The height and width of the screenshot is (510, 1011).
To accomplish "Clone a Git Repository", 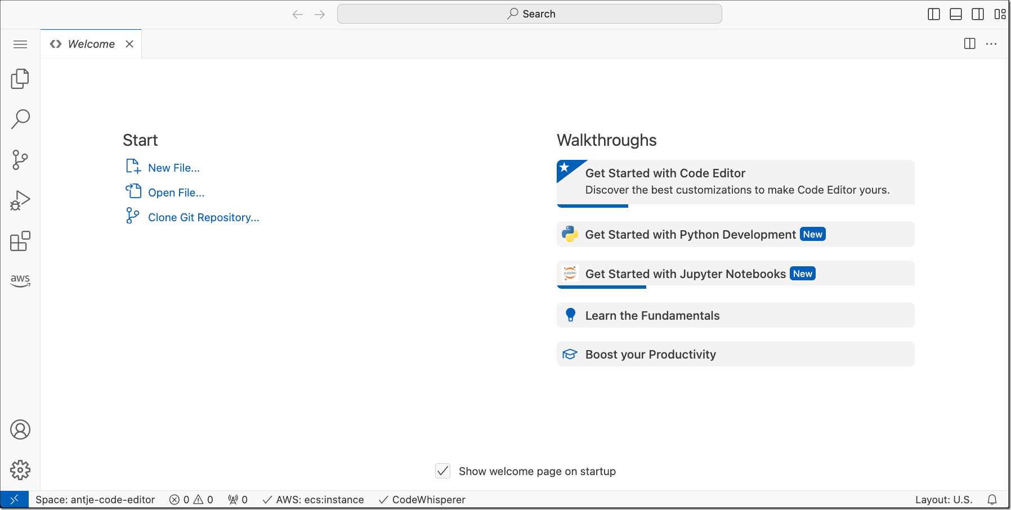I will (204, 217).
